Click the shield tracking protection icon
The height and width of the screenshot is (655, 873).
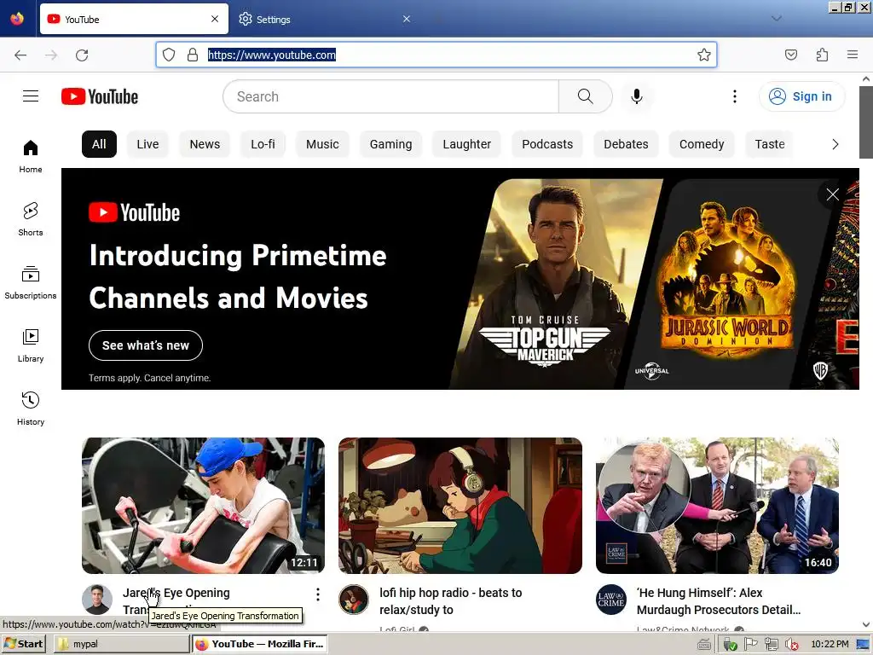(169, 55)
